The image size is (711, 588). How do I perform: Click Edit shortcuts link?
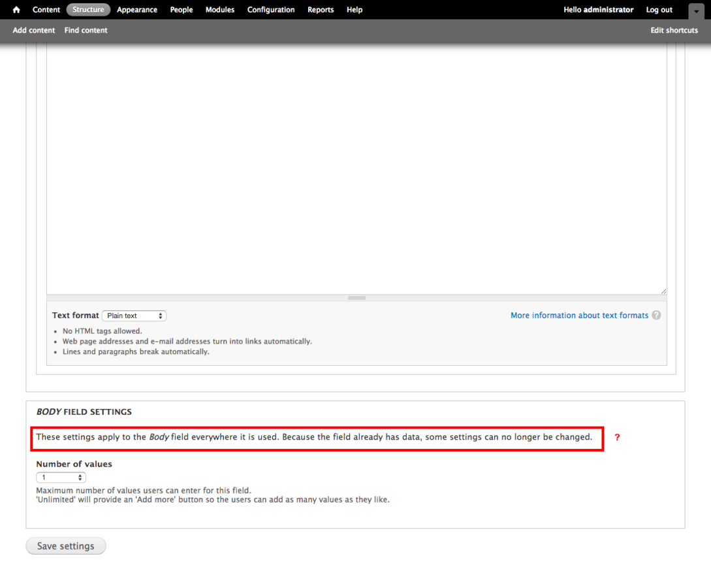pyautogui.click(x=674, y=30)
